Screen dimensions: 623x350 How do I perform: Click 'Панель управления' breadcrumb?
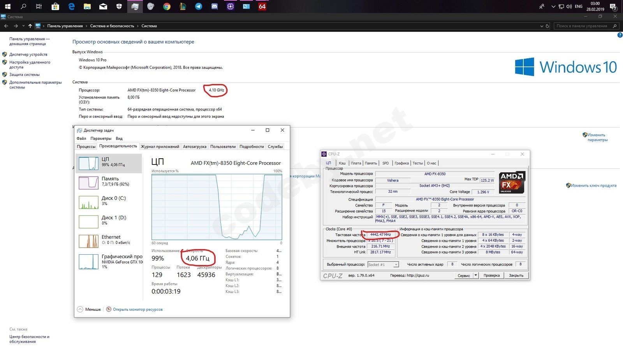(65, 26)
